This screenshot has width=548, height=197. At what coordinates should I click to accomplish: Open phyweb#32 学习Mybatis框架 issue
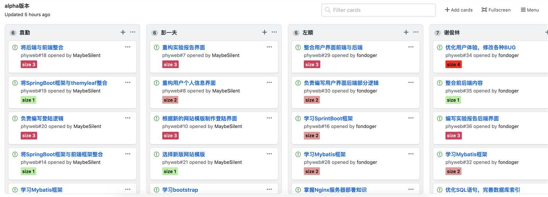click(466, 154)
